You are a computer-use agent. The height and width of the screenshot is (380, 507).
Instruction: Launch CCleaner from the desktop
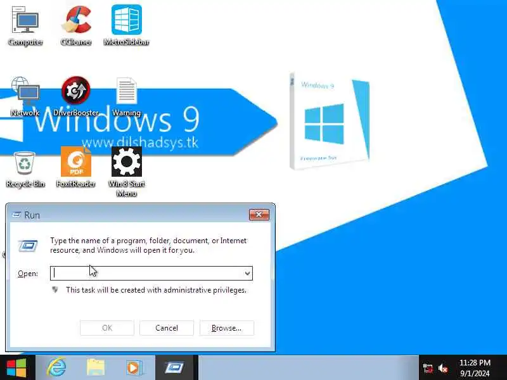click(x=76, y=26)
